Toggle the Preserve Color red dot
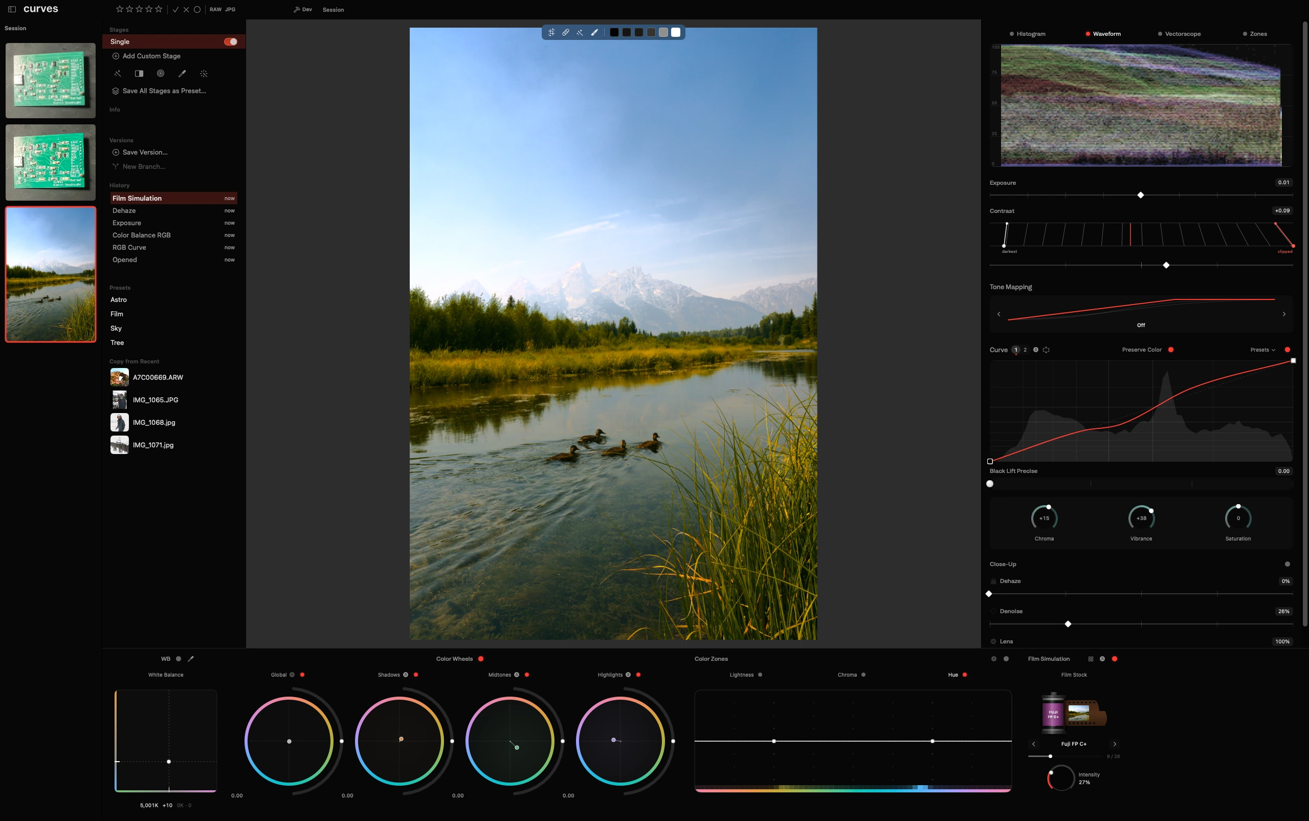1309x821 pixels. (1171, 350)
